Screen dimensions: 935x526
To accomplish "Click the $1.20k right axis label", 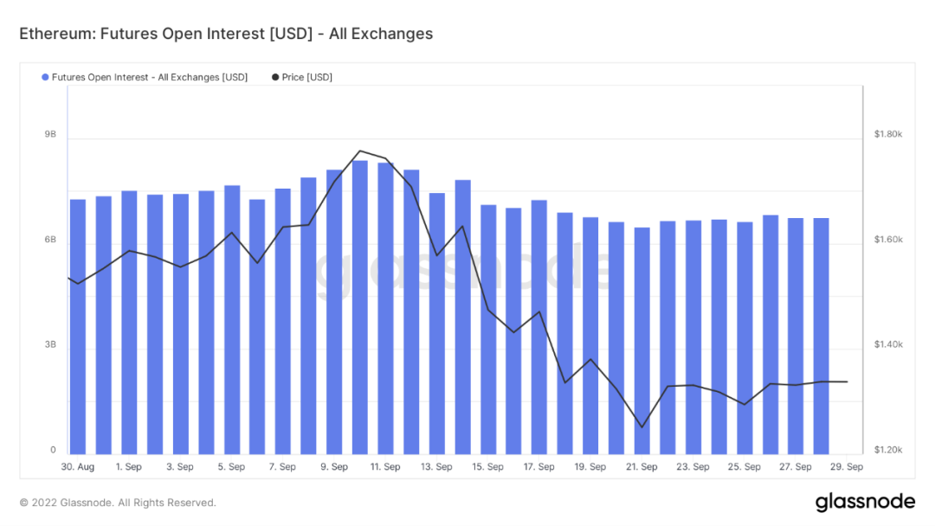I will [x=888, y=450].
